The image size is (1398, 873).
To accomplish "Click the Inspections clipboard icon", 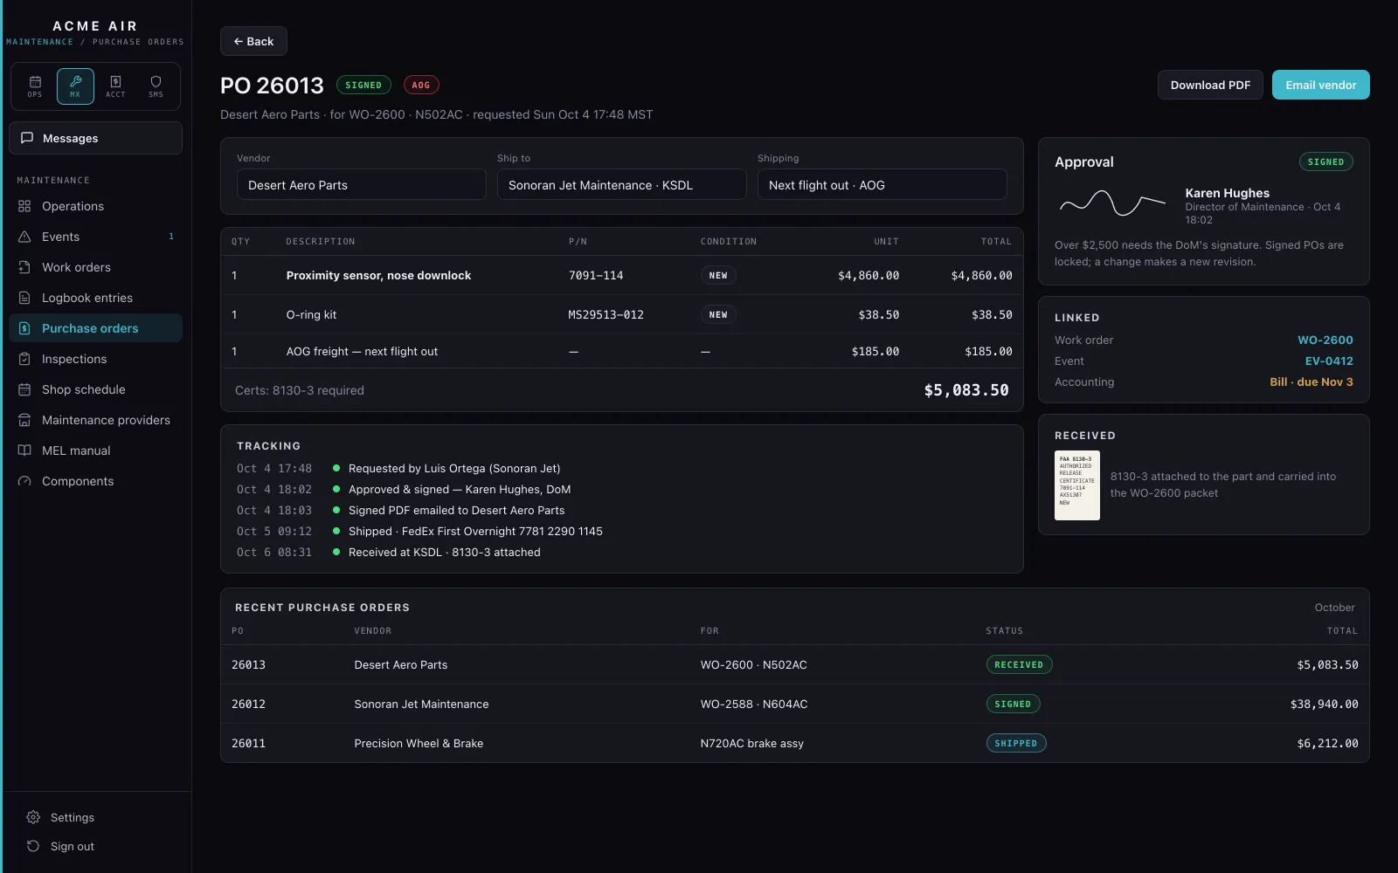I will [24, 359].
